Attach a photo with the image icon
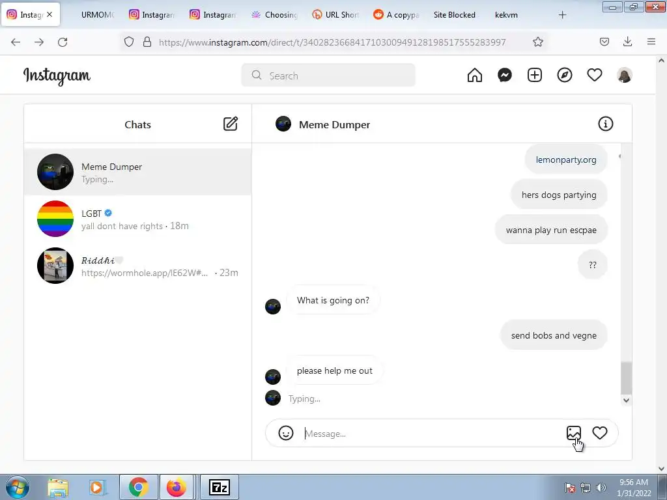Viewport: 667px width, 500px height. click(574, 433)
